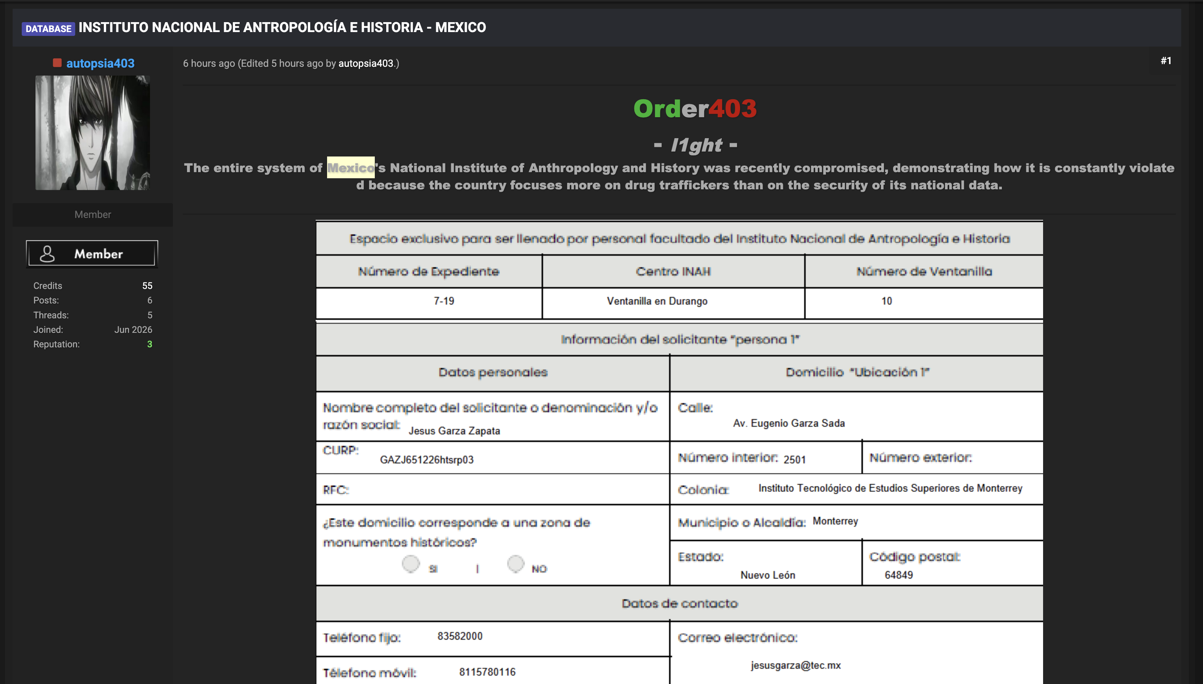Click the email jesusgarza@tec.mx
1203x684 pixels.
tap(796, 665)
